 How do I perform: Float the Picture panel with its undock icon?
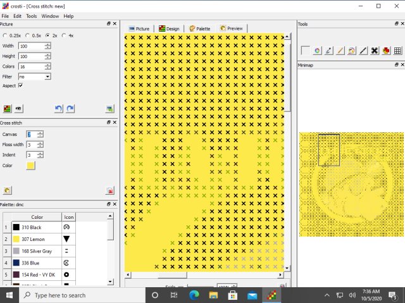click(109, 24)
